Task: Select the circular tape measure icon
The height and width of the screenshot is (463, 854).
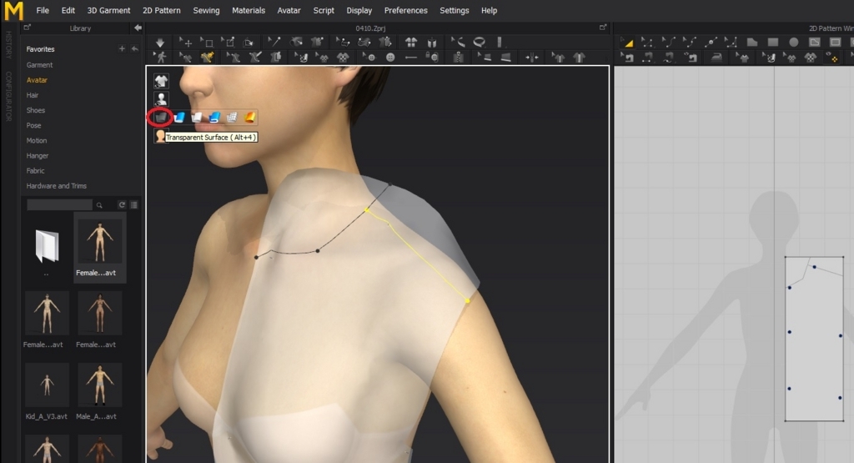Action: [x=480, y=43]
